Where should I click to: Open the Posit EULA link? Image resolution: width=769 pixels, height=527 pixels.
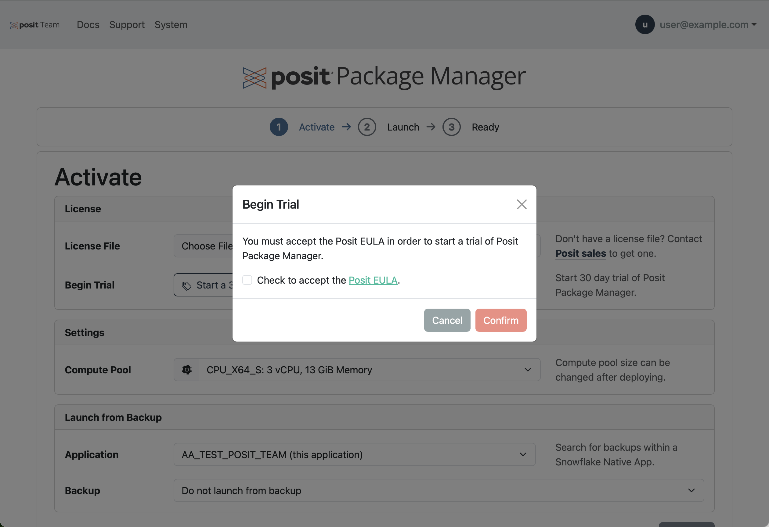coord(373,280)
